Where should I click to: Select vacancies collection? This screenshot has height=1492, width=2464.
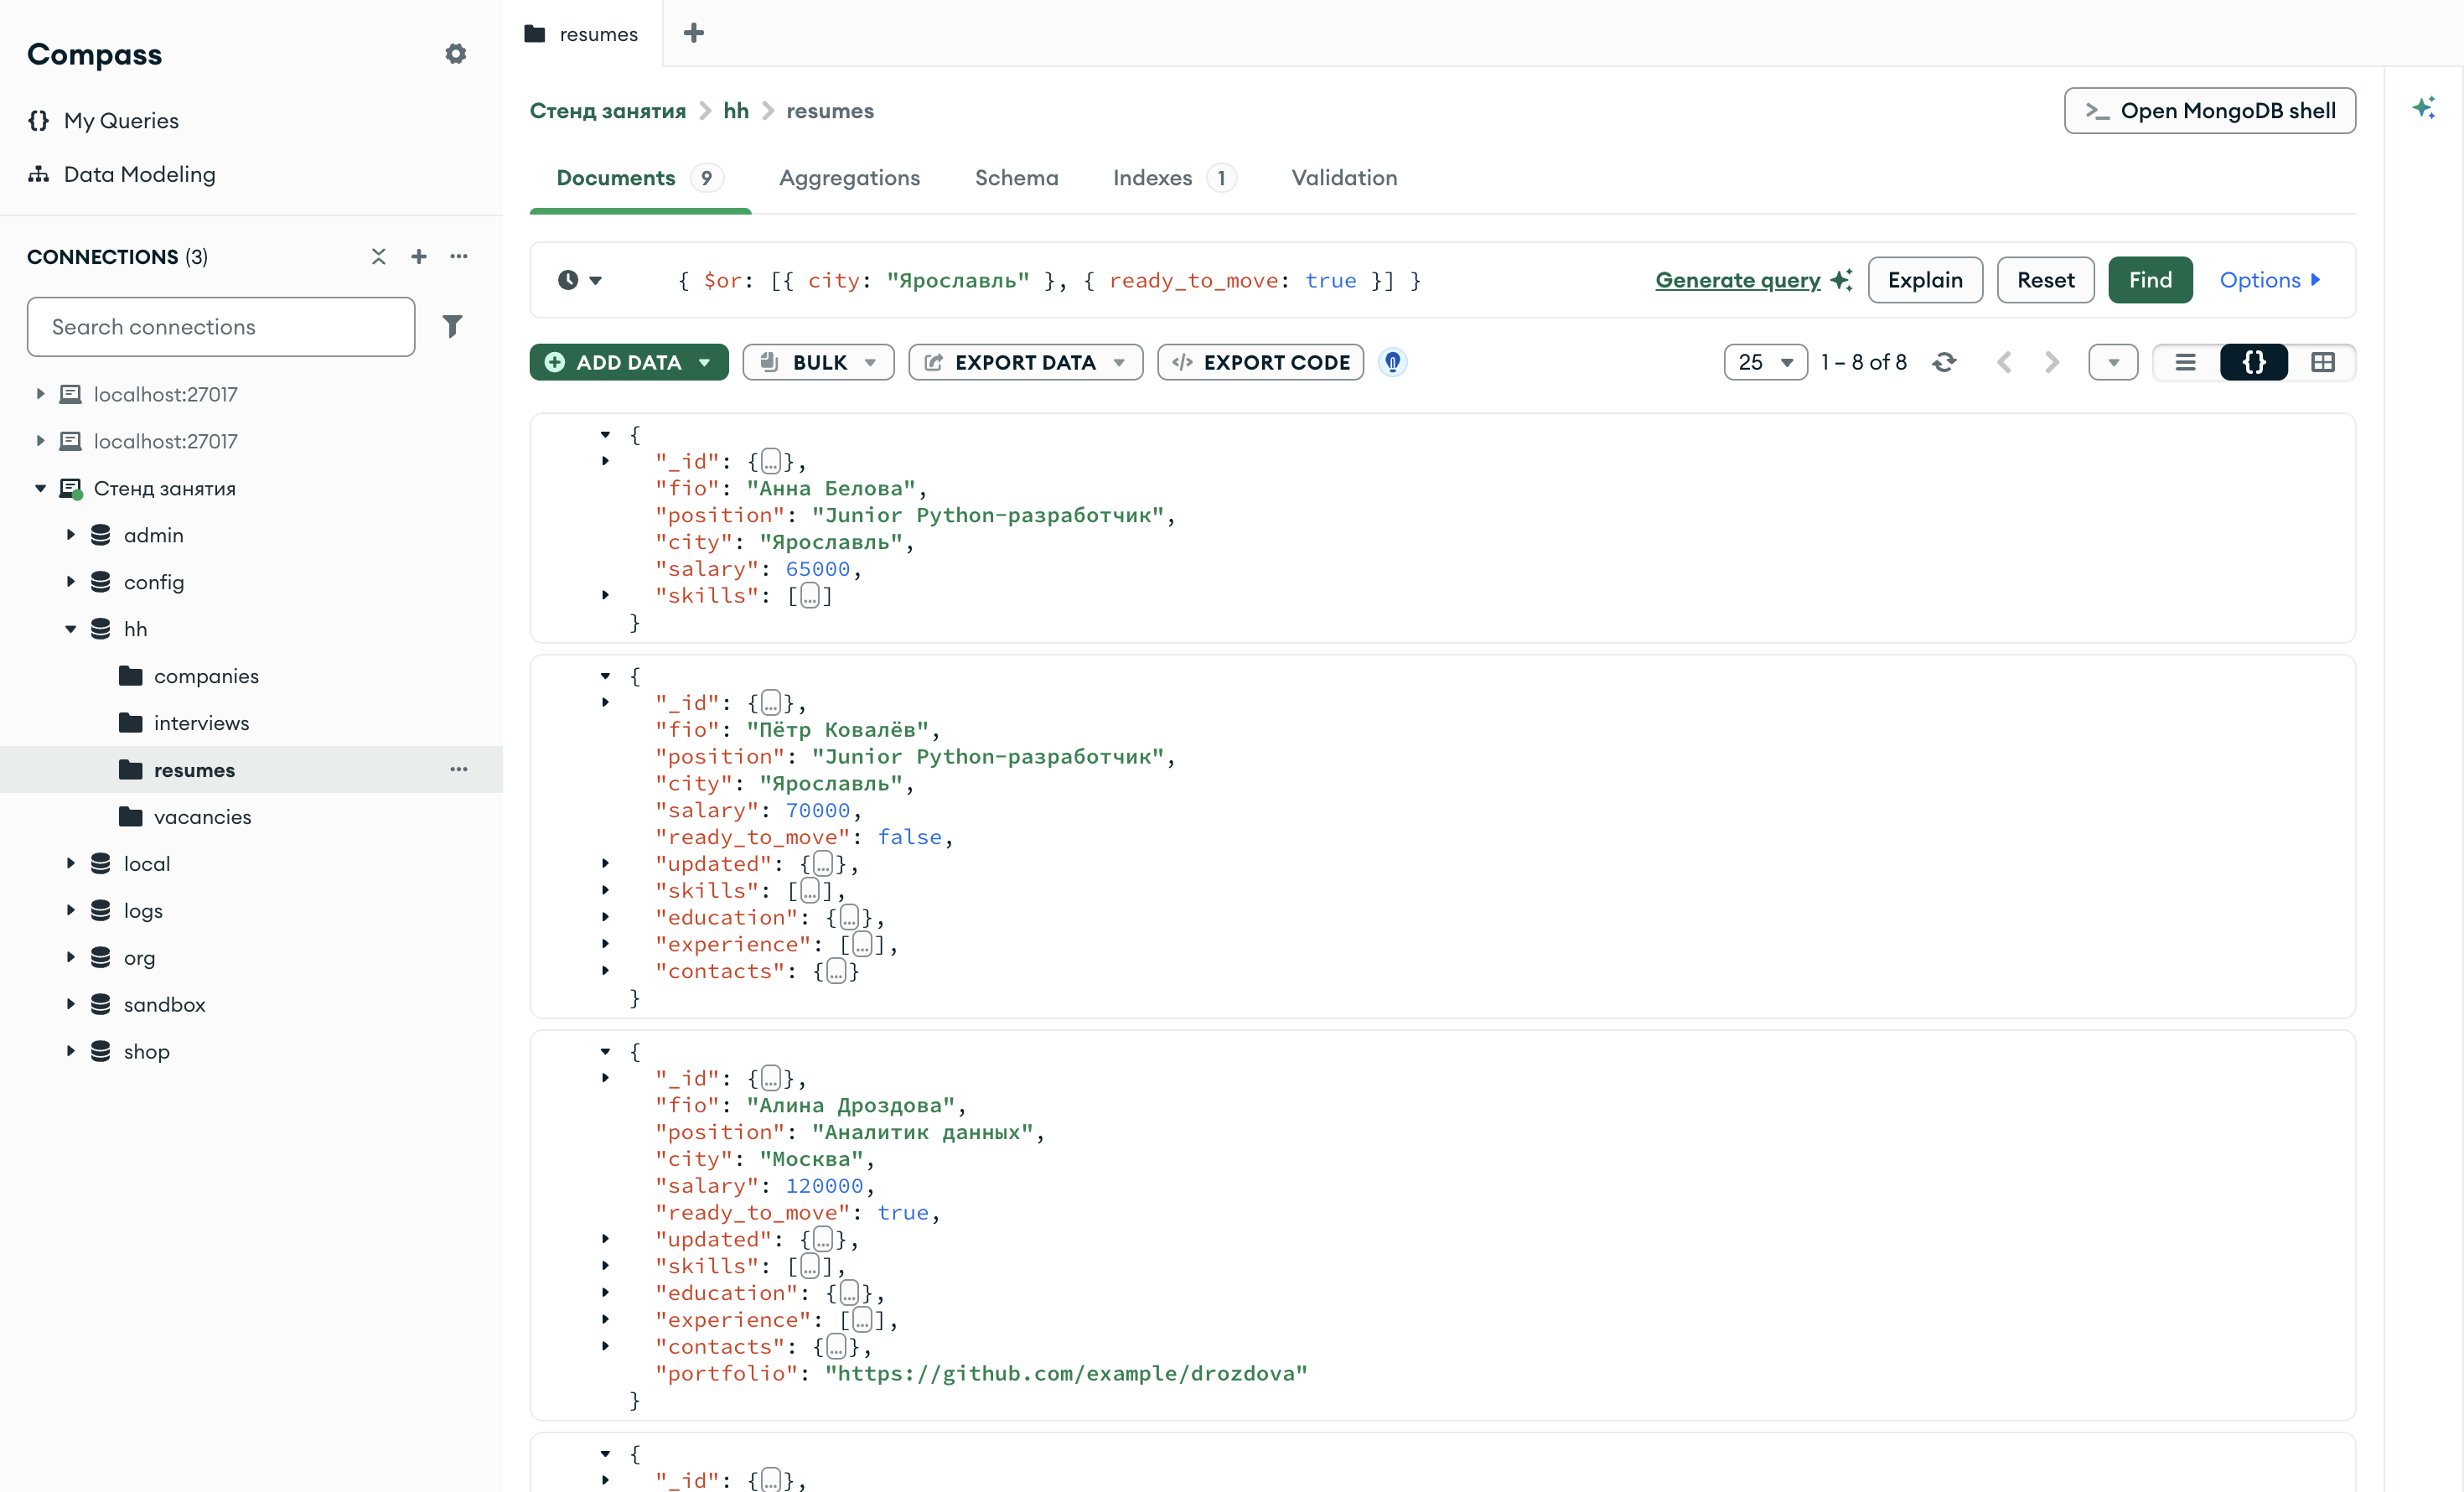point(203,817)
